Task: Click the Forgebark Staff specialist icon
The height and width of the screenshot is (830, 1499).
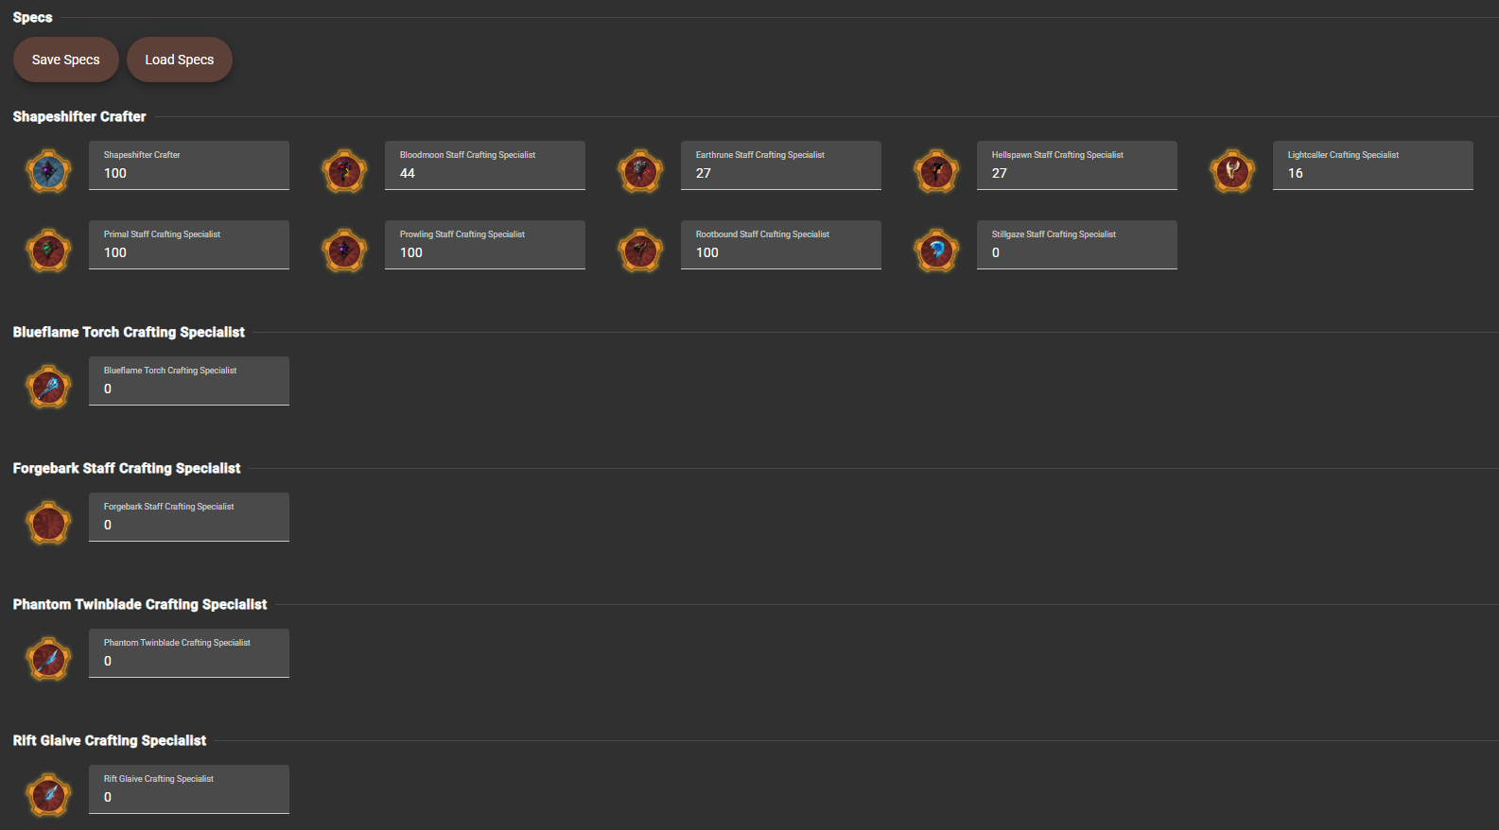Action: (48, 523)
